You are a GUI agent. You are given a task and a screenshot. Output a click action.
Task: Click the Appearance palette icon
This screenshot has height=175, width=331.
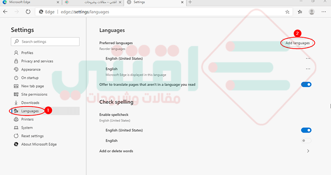16,69
